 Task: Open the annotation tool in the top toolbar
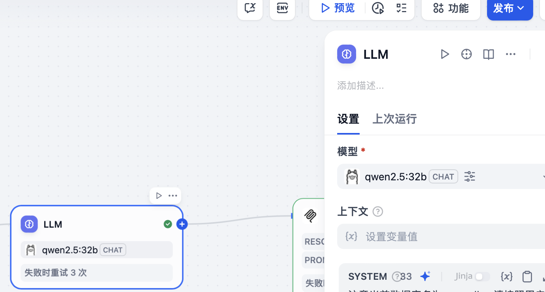(x=250, y=8)
